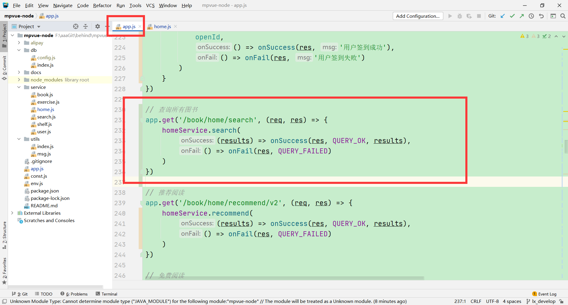Image resolution: width=568 pixels, height=305 pixels.
Task: Click the Run configuration play icon
Action: 450,16
